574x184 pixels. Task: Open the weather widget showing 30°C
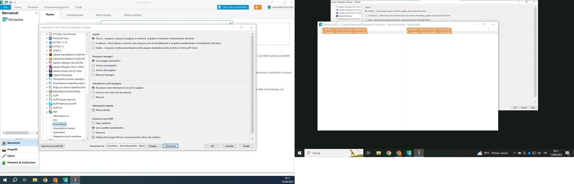493,153
